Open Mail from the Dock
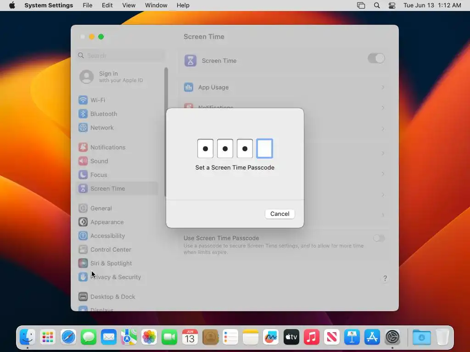 (x=108, y=337)
